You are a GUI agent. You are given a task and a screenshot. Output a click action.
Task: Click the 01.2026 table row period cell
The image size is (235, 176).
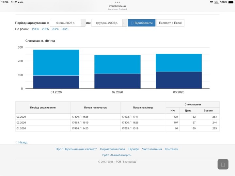[43, 128]
